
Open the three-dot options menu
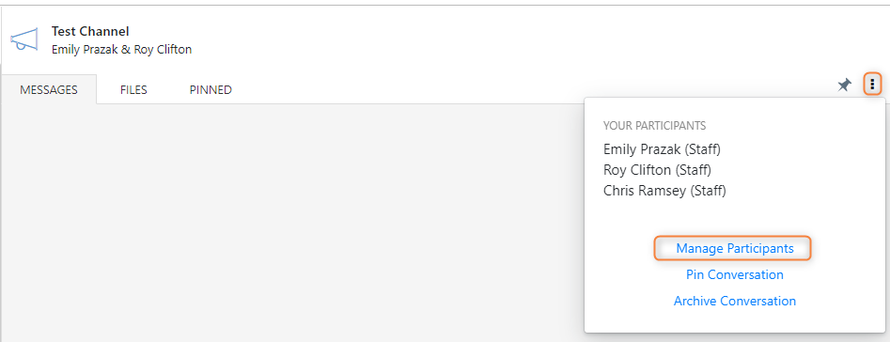[872, 85]
